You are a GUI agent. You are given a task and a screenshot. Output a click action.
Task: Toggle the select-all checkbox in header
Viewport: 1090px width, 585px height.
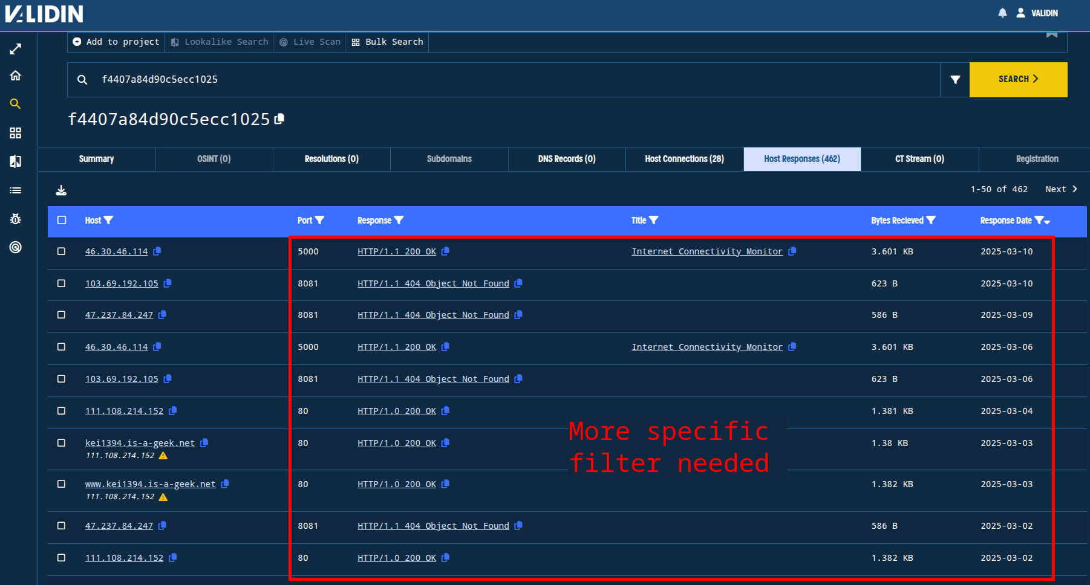click(62, 220)
